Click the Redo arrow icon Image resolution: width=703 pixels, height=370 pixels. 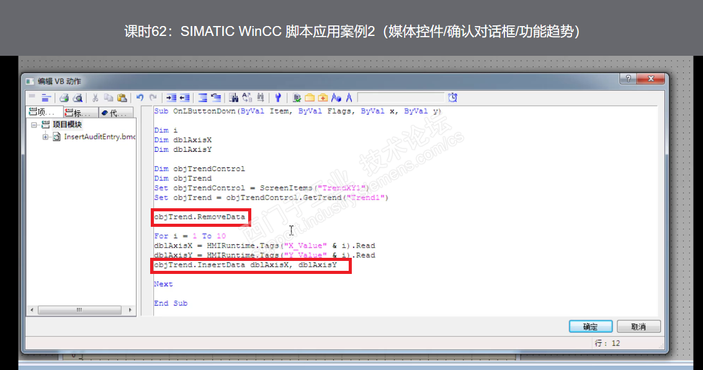coord(153,98)
